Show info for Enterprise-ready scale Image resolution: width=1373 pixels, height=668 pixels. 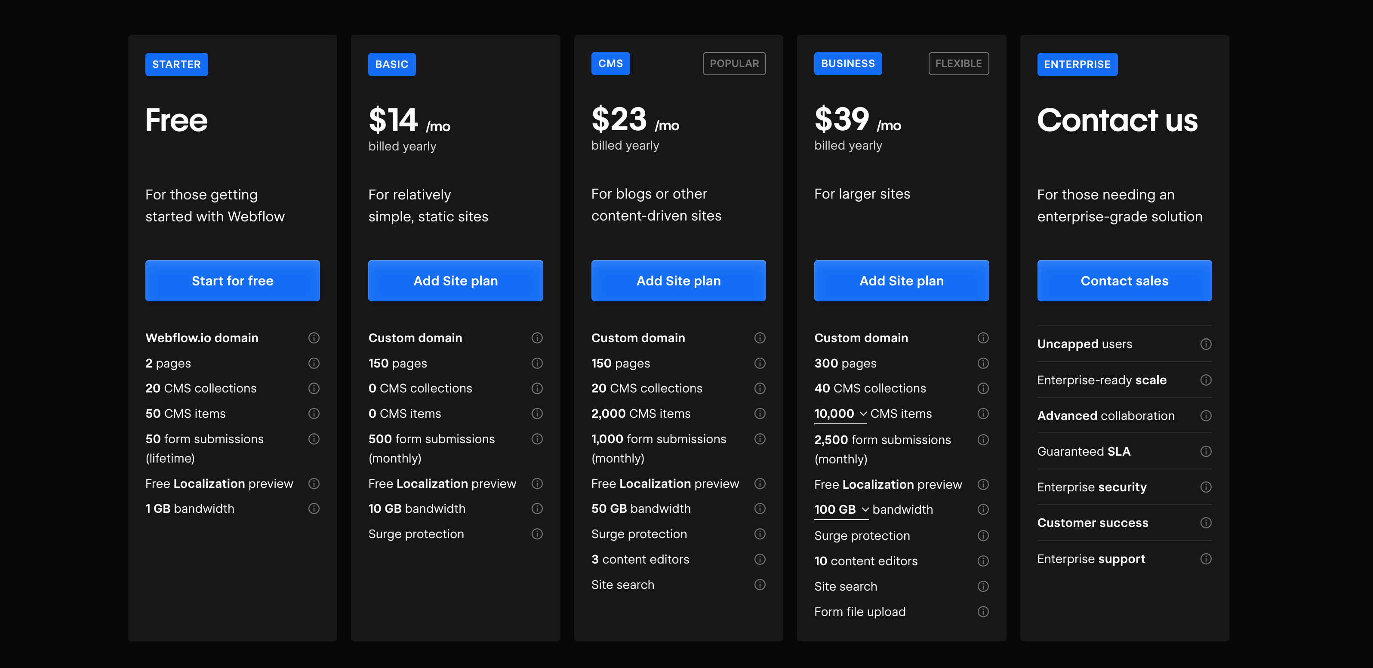click(1206, 380)
